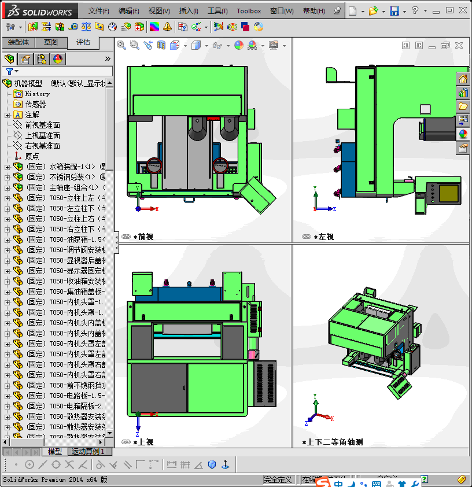472x487 pixels.
Task: Switch to the 草图 command tab
Action: click(x=51, y=42)
